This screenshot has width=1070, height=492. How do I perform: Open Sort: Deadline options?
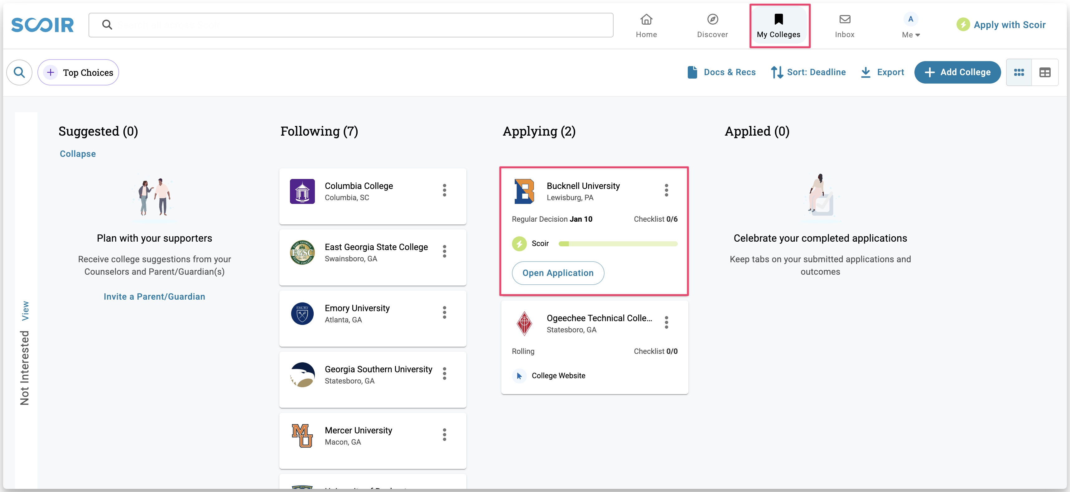(x=808, y=72)
